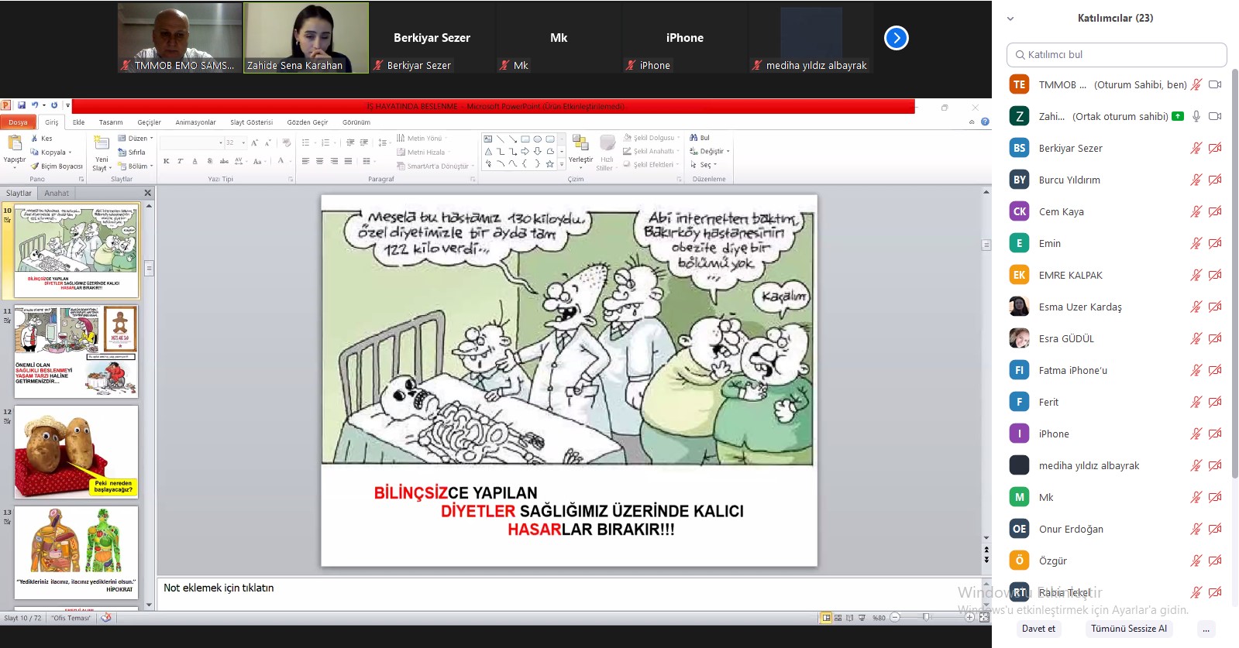
Task: Select the Biçim Boyacısı format painter
Action: tap(57, 166)
